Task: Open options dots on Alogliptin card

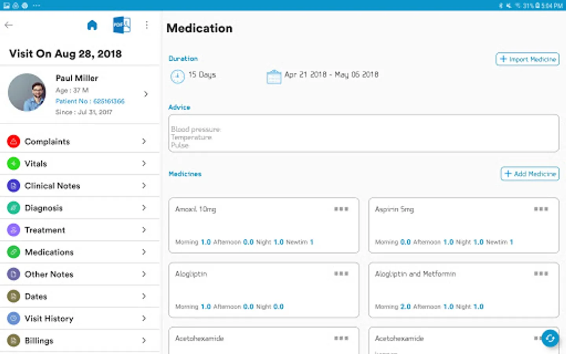Action: coord(341,274)
